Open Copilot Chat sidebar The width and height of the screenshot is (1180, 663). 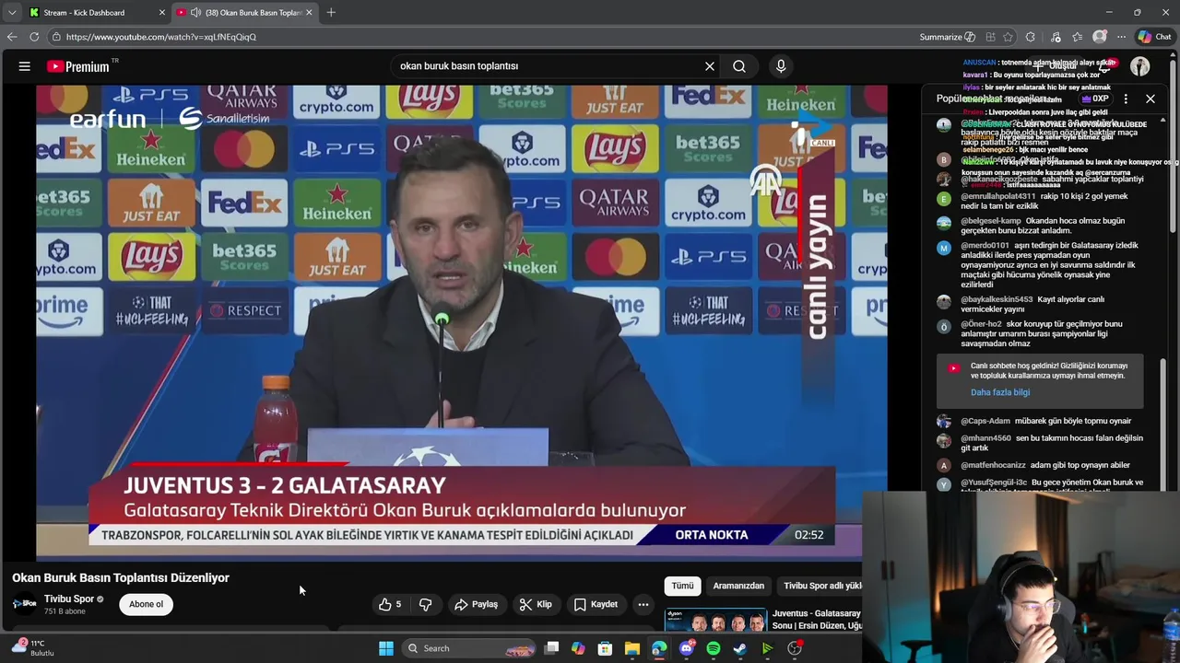[1154, 37]
